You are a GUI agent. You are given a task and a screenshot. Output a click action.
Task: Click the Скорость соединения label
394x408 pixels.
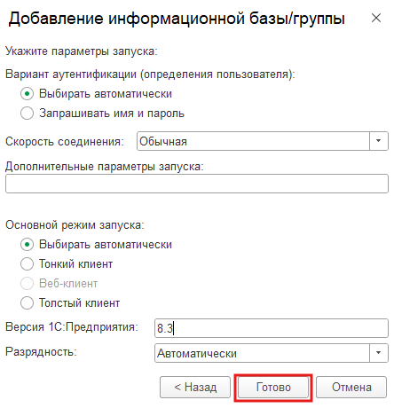pos(65,141)
